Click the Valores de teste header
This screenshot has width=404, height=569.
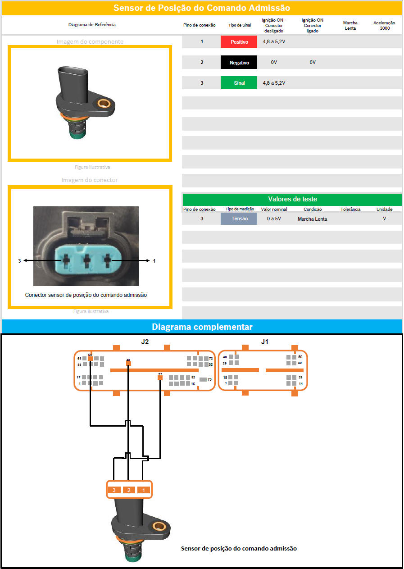coord(292,200)
